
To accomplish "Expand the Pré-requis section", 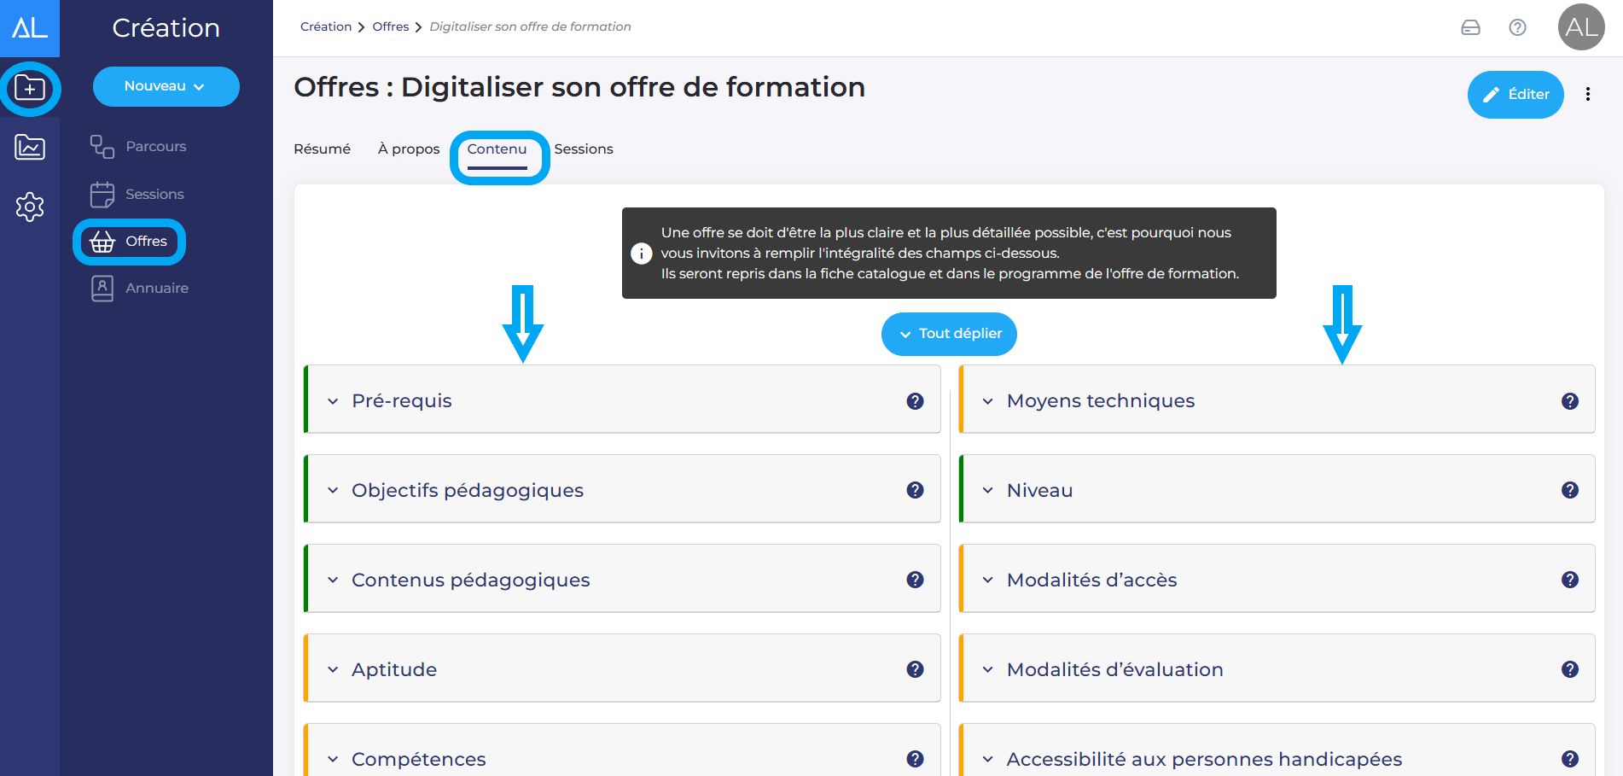I will point(401,401).
